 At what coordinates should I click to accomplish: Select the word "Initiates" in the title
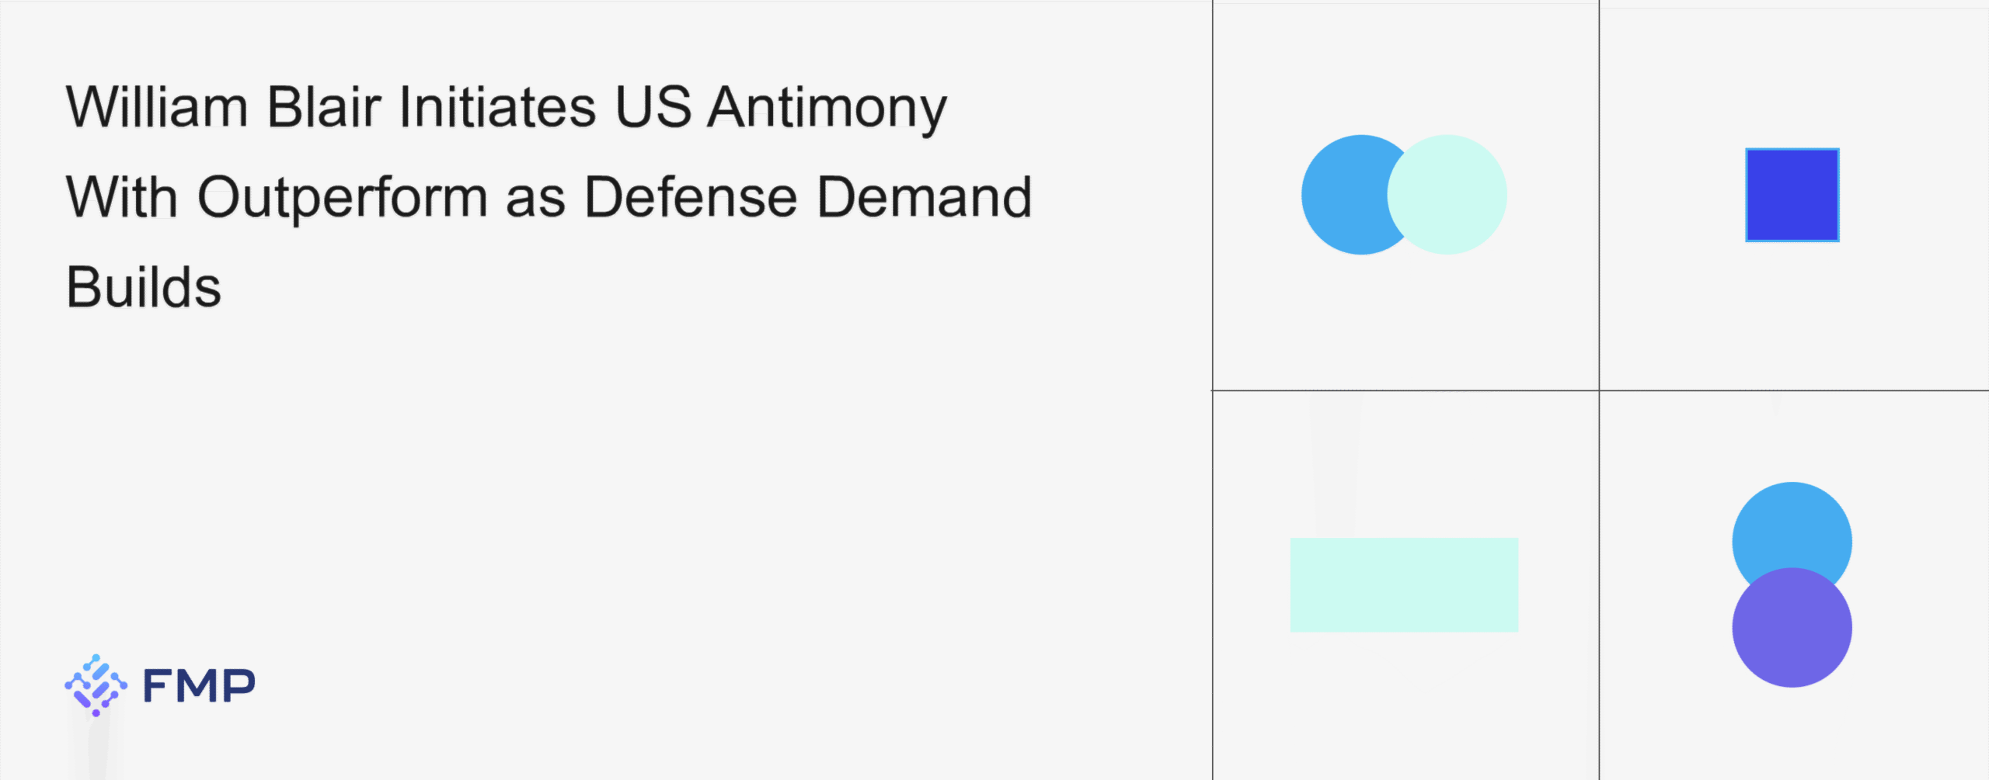pos(497,107)
